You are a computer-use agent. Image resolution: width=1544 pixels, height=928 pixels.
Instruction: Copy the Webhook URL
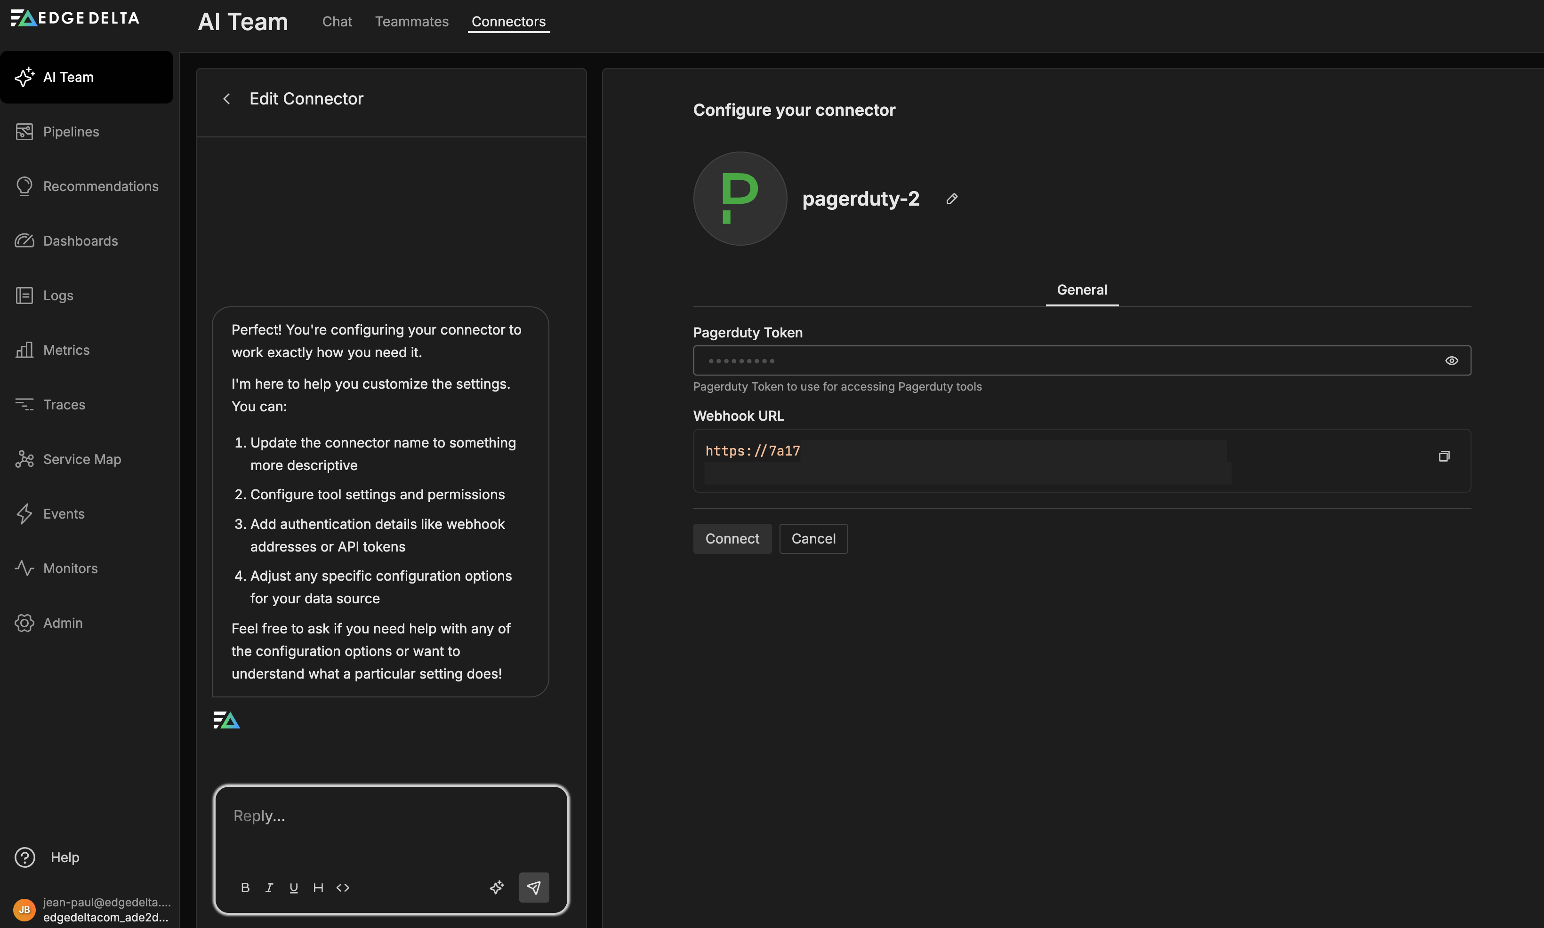click(x=1443, y=456)
